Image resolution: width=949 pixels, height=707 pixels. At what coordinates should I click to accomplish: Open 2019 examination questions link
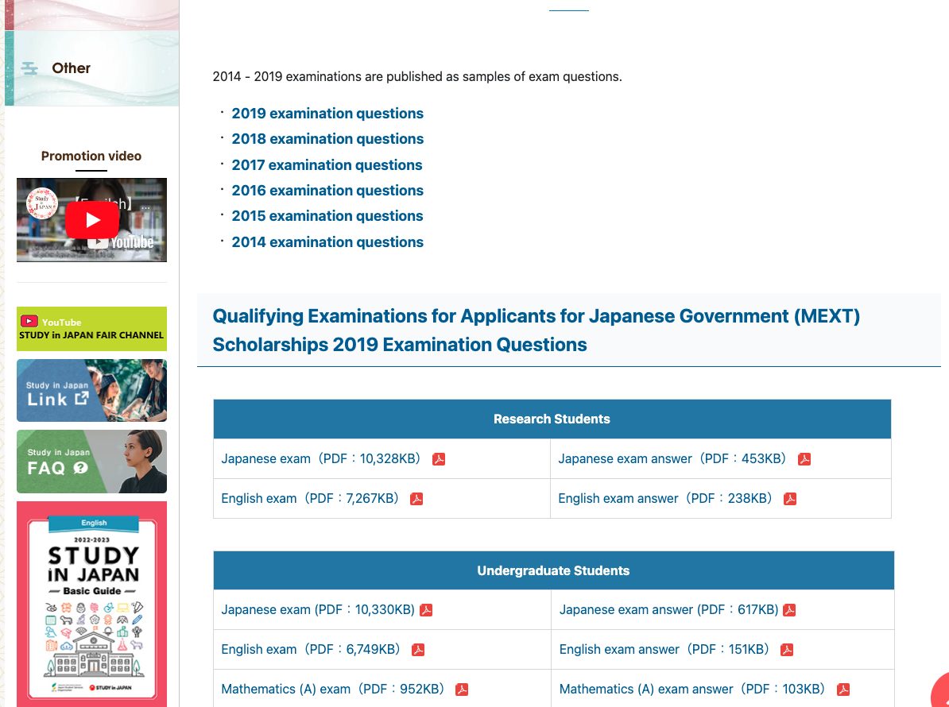[x=327, y=113]
